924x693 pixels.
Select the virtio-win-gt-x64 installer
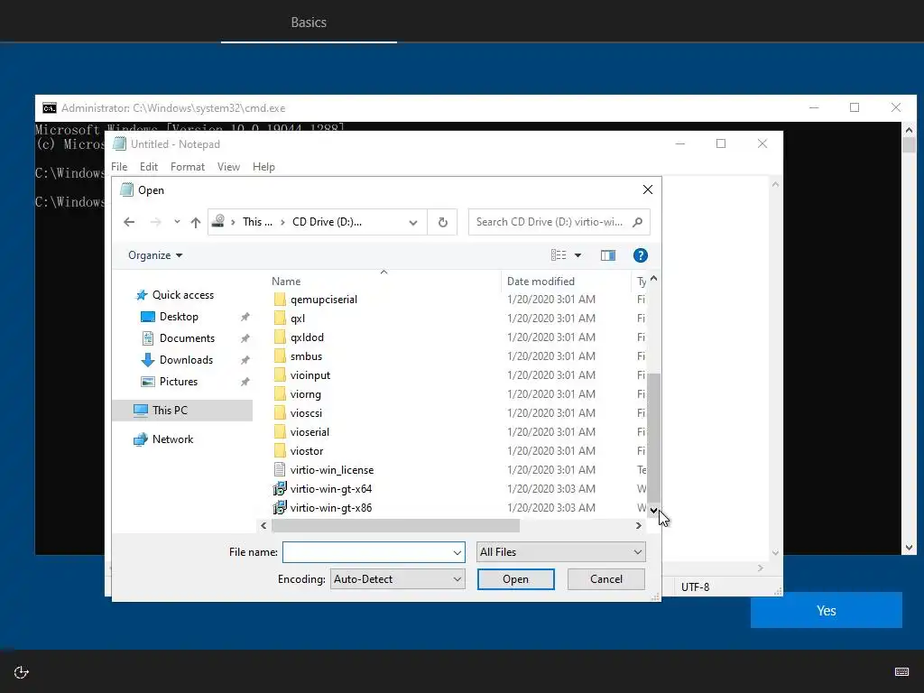[x=330, y=489]
